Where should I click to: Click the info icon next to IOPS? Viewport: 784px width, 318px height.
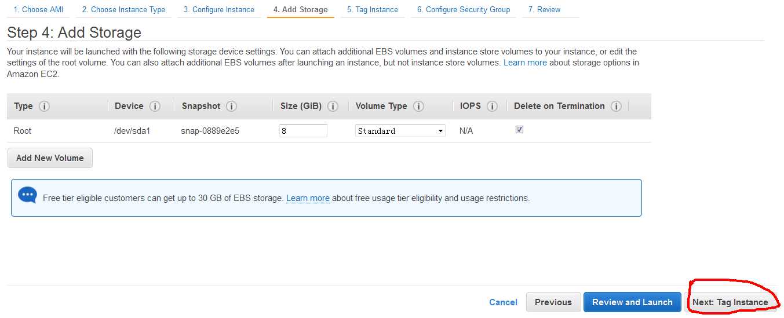[x=493, y=106]
